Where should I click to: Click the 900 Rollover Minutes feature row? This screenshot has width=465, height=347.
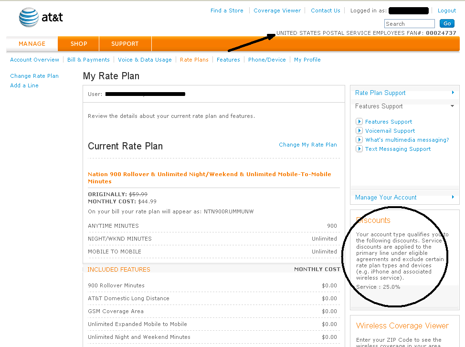point(212,285)
